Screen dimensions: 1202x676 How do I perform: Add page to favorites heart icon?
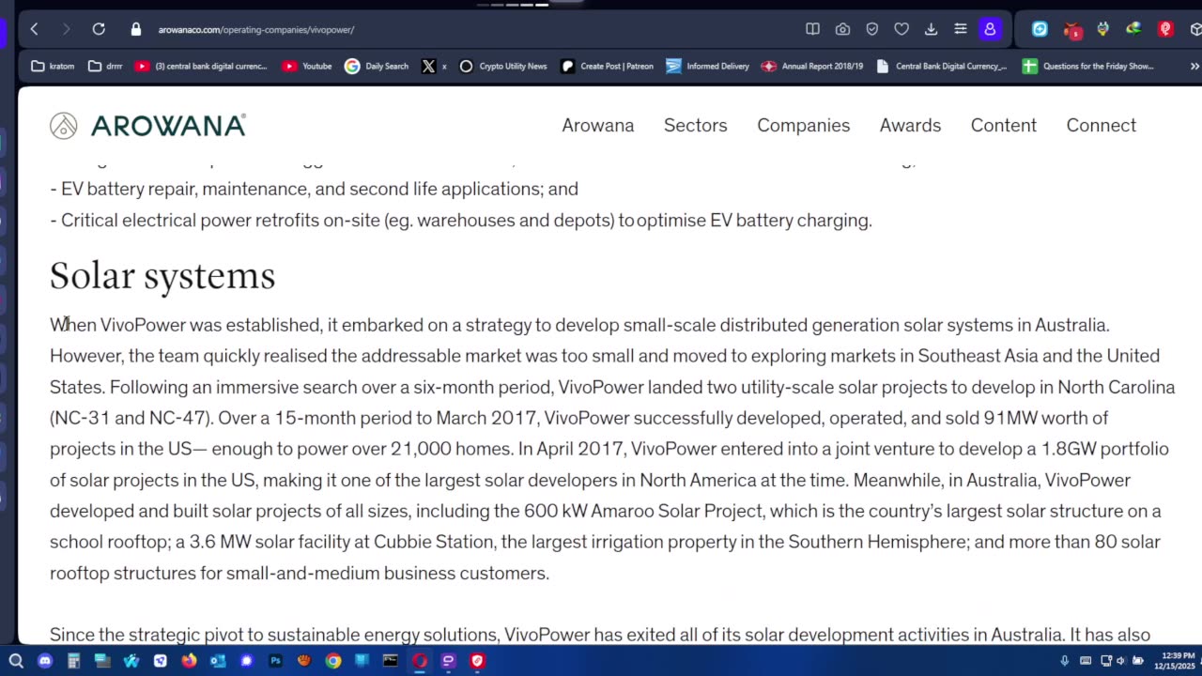click(901, 29)
